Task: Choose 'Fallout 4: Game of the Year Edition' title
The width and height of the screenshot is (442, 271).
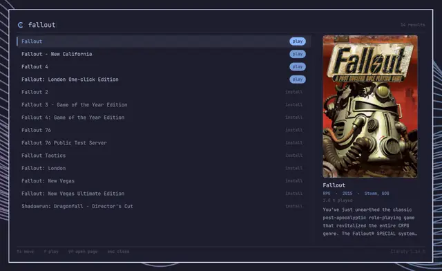Action: coord(73,118)
